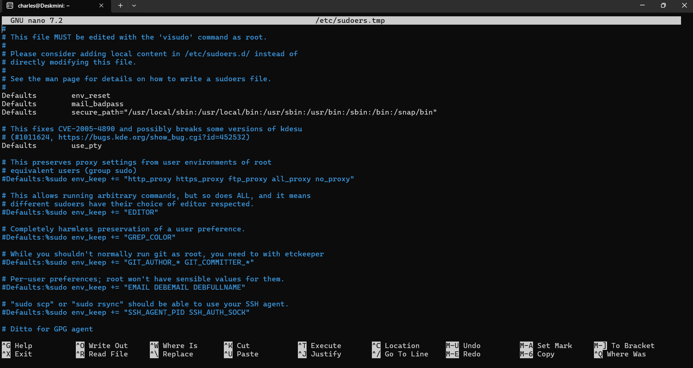Viewport: 693px width, 368px height.
Task: Open a new terminal tab
Action: coord(120,5)
